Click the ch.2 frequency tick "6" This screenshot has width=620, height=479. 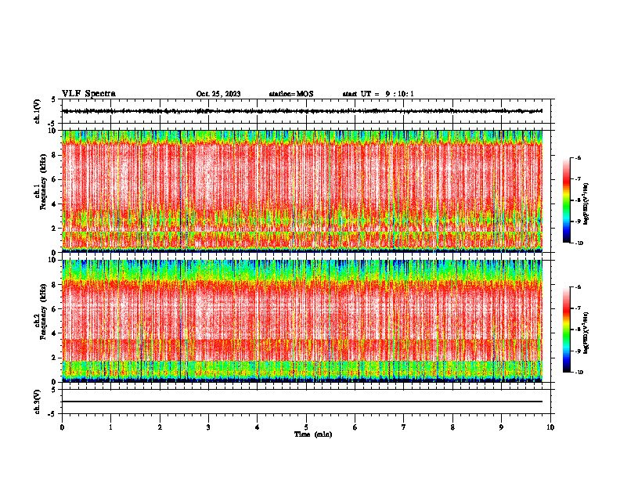click(x=55, y=309)
